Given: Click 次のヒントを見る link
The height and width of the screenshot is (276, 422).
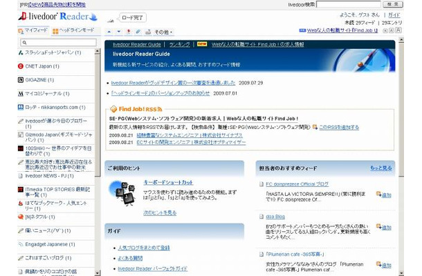Looking at the screenshot, I should (160, 213).
